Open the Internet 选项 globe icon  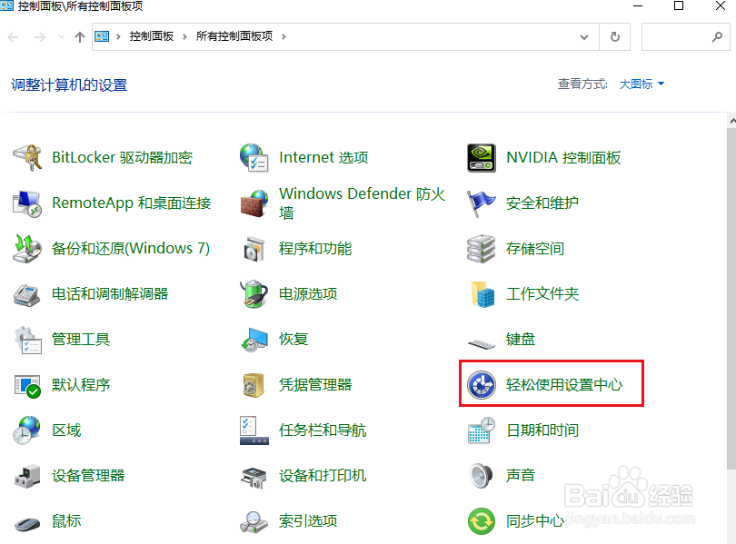(x=254, y=158)
